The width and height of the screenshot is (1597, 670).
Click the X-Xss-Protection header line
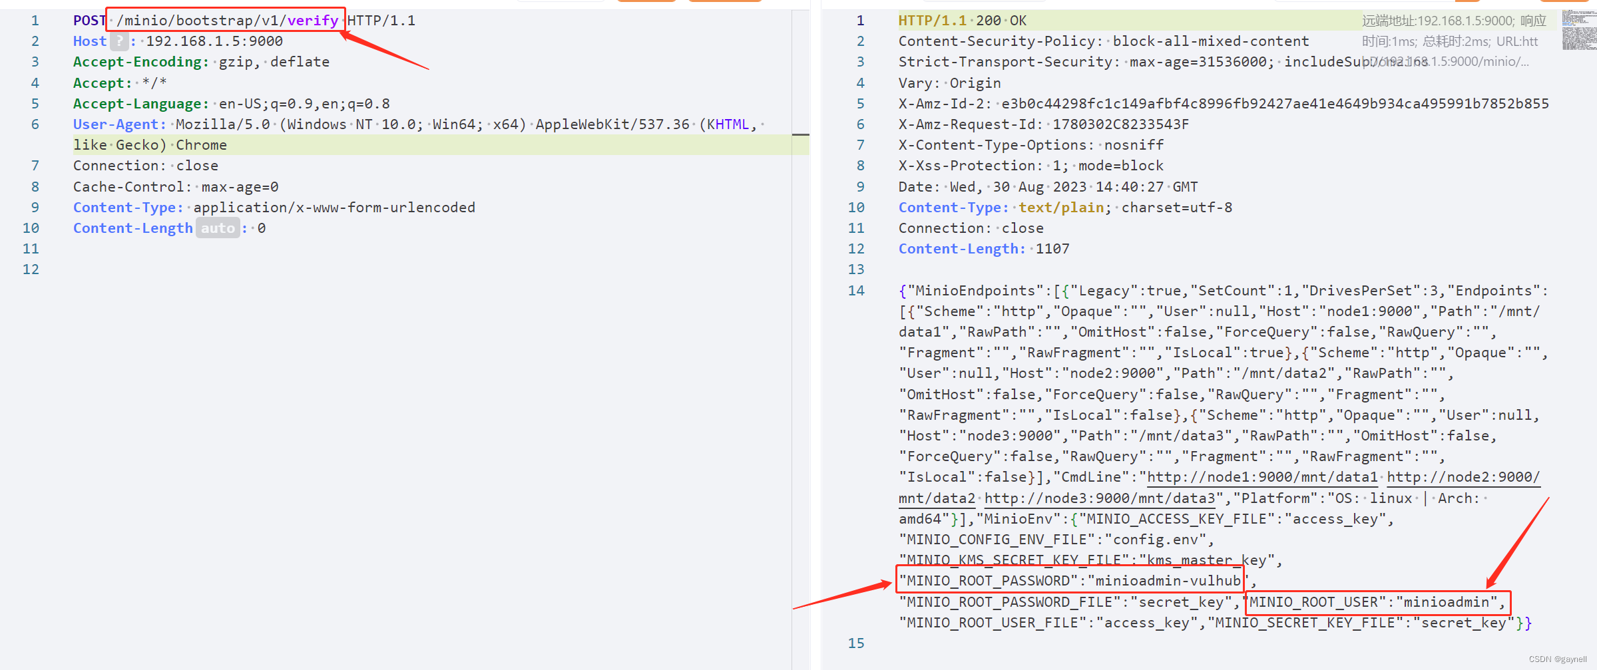[x=1031, y=166]
